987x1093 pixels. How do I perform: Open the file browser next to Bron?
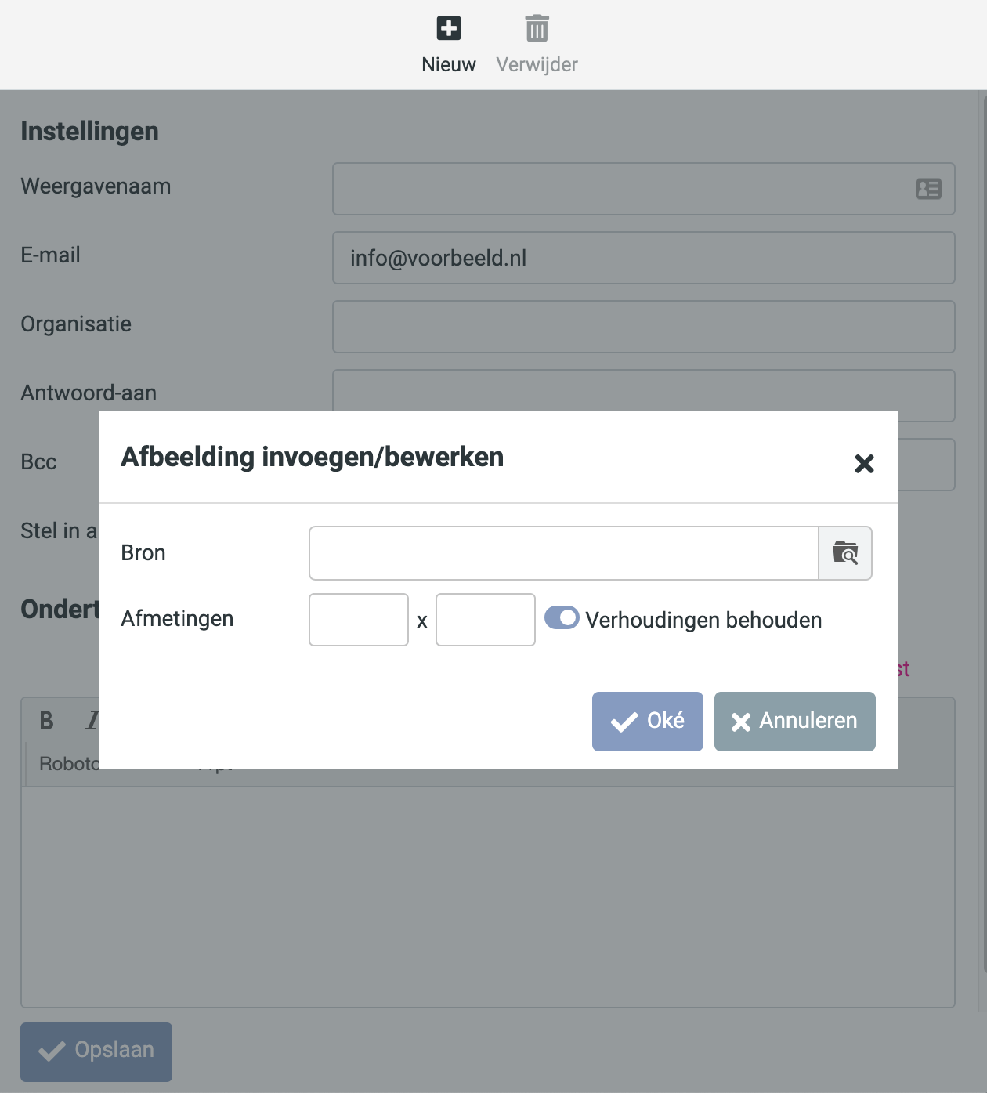pos(845,553)
